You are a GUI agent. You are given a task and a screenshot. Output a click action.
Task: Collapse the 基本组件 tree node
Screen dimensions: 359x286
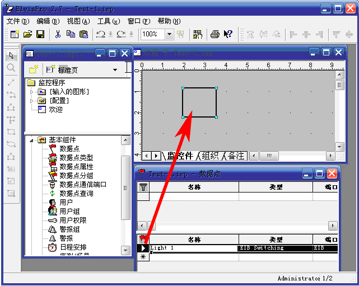coord(32,140)
